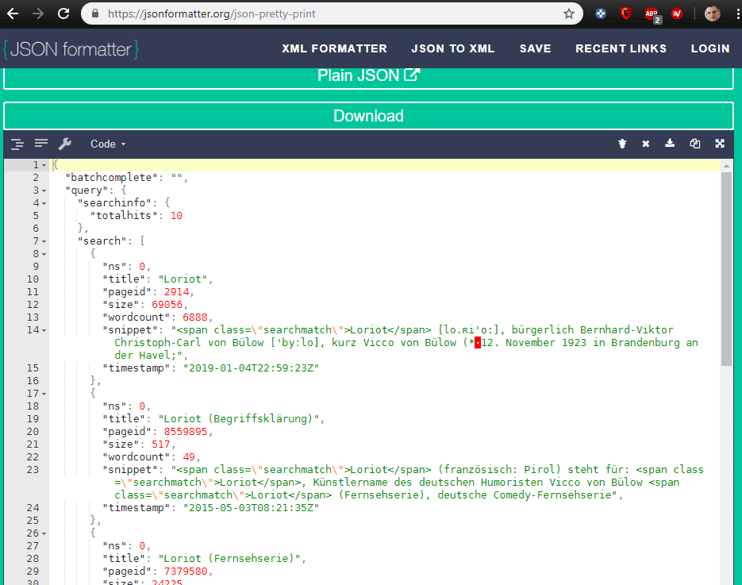The width and height of the screenshot is (742, 585).
Task: Click the wrench repair icon
Action: tap(65, 144)
